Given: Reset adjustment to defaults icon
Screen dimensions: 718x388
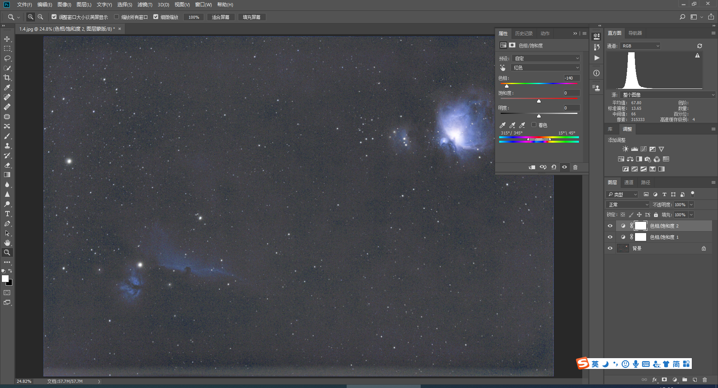Looking at the screenshot, I should tap(554, 167).
